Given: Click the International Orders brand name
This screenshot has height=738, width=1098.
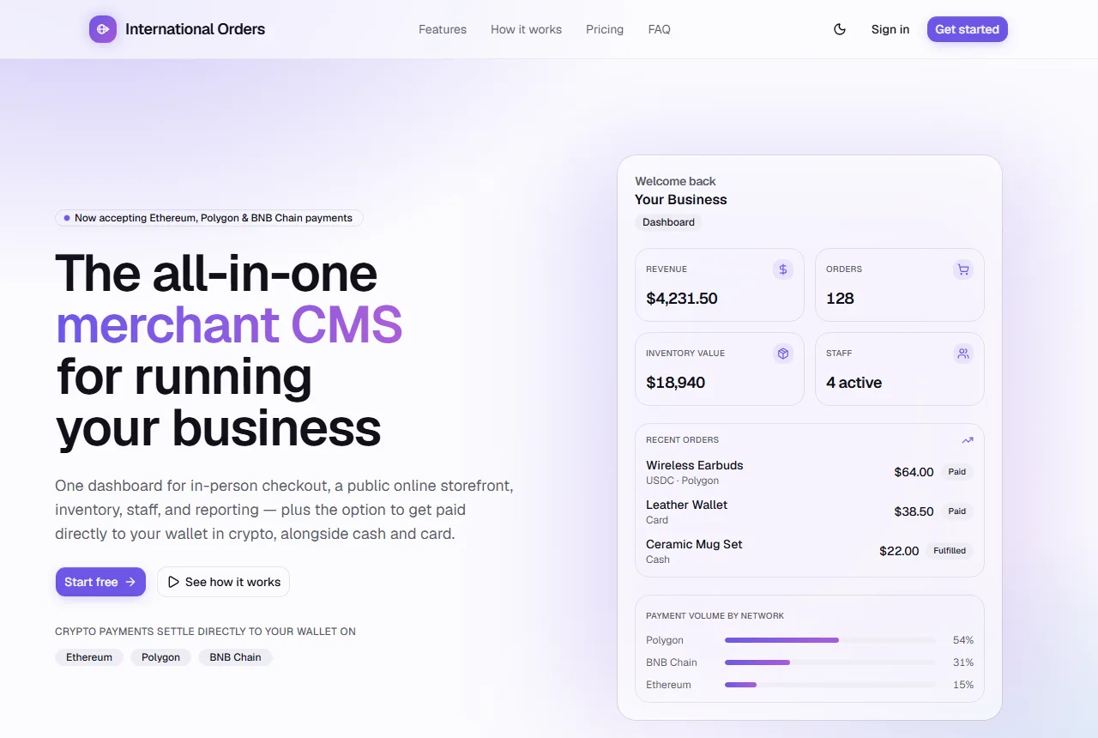Looking at the screenshot, I should click(195, 29).
